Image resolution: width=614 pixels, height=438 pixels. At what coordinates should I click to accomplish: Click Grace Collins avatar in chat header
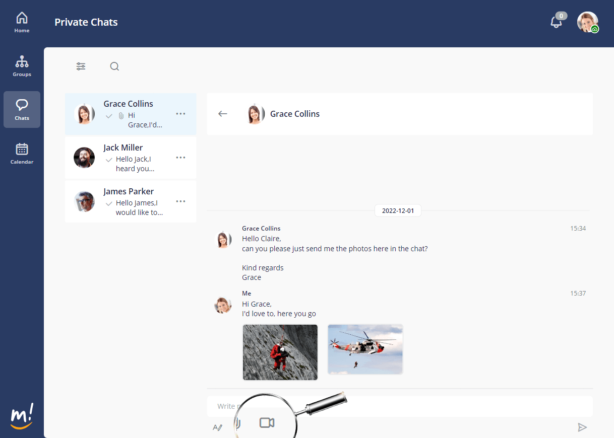(x=256, y=114)
